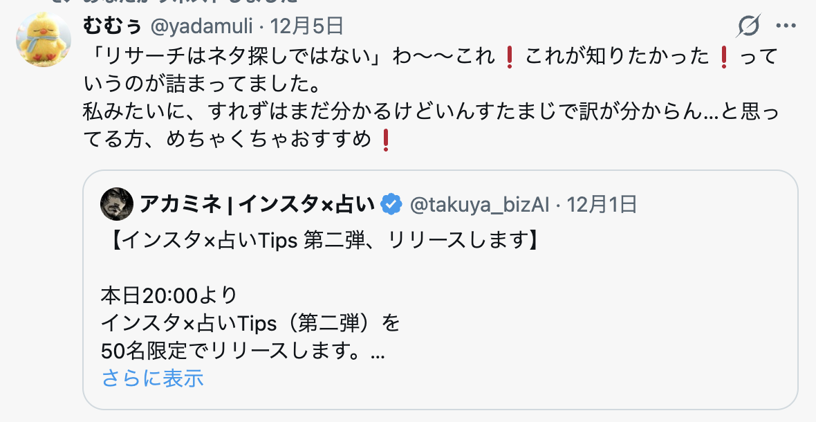
Task: Click the red exclamation emoji after これ
Action: (x=510, y=57)
